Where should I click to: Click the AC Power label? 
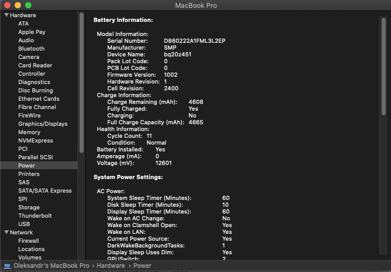click(111, 191)
